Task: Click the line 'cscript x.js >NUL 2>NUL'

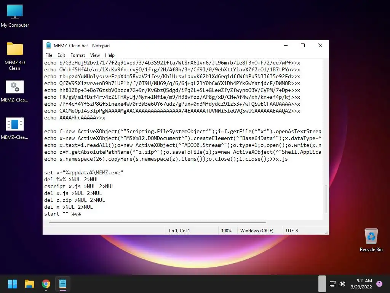Action: [x=79, y=186]
